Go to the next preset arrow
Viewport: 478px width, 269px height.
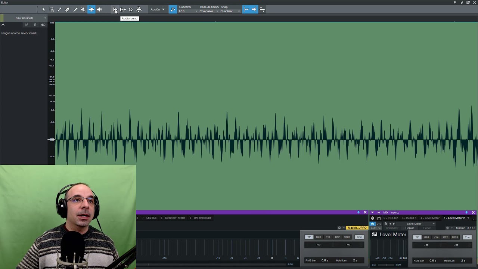(394, 224)
